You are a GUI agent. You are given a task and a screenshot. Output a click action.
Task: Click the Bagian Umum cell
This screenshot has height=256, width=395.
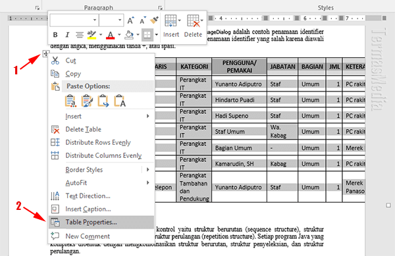(240, 148)
